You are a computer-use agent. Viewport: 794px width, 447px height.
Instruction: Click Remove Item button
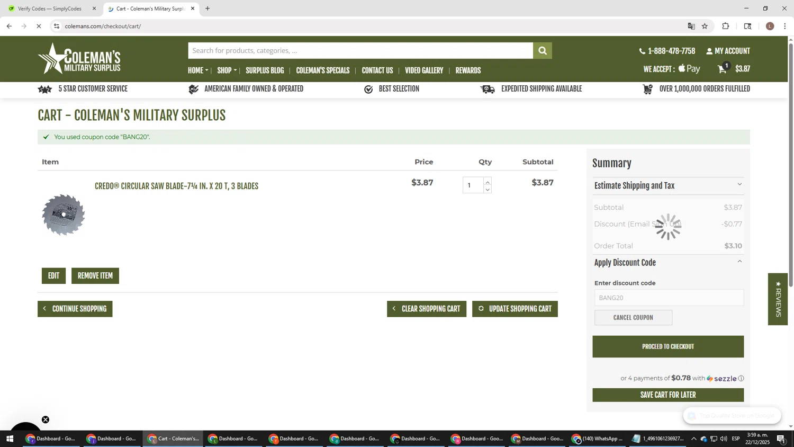coord(95,276)
